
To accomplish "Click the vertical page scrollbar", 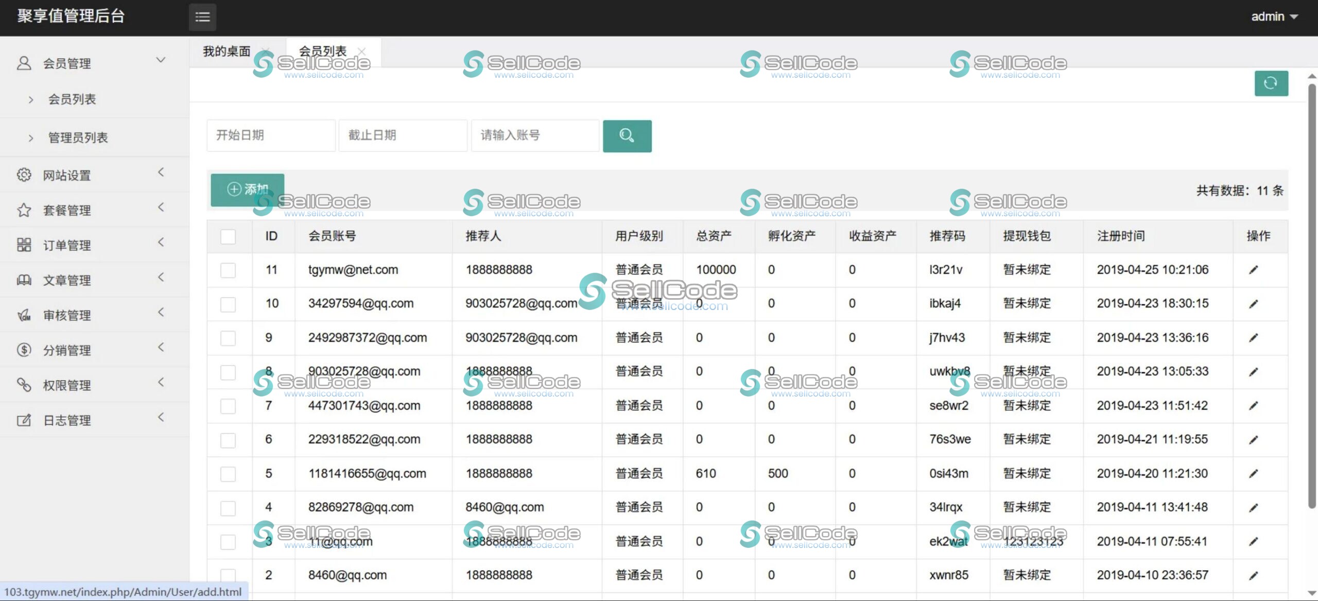I will pyautogui.click(x=1311, y=294).
